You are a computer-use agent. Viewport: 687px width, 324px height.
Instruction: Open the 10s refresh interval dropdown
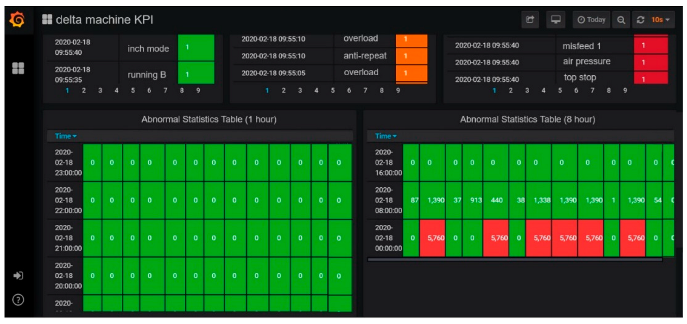coord(661,20)
